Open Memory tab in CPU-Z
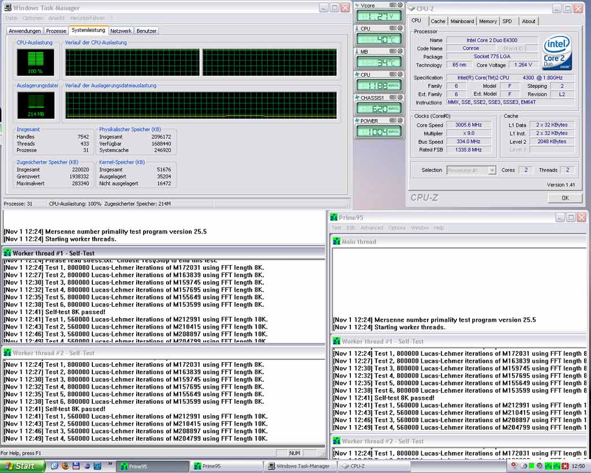Viewport: 591px width, 473px height. tap(488, 21)
